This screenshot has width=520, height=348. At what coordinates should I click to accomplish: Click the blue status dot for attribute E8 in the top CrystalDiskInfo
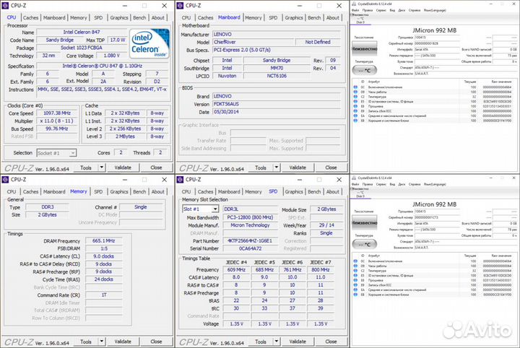(355, 106)
